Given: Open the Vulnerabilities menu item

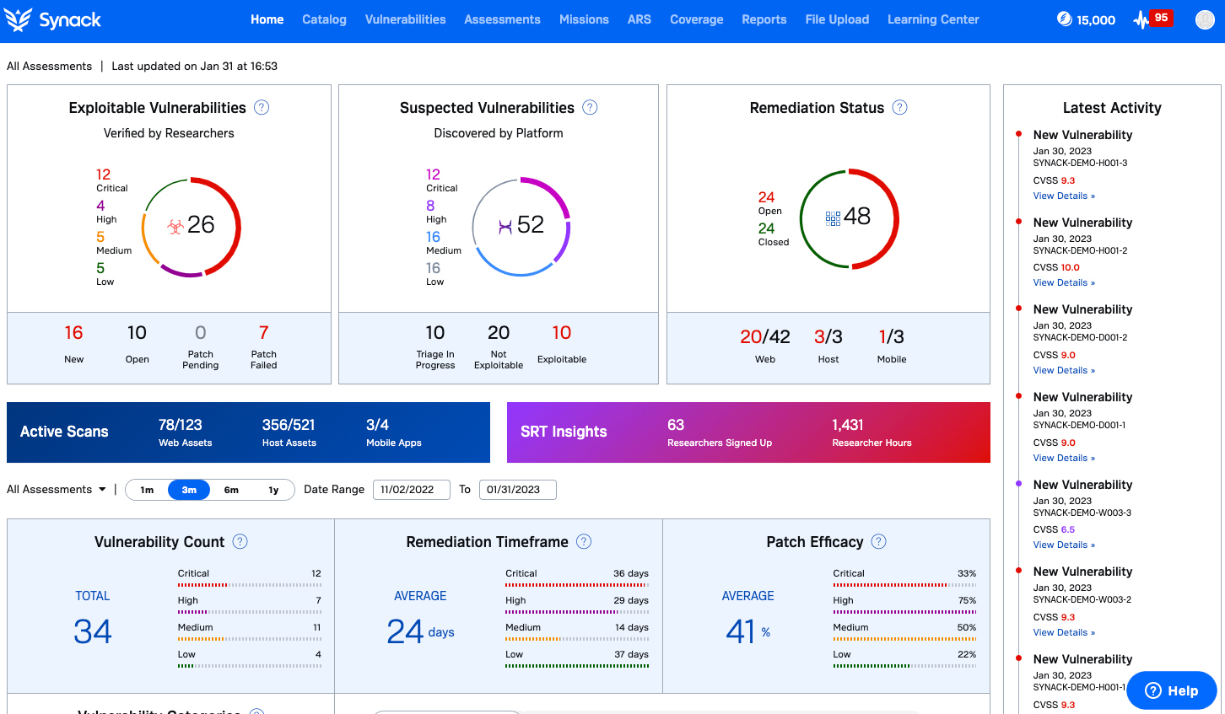Looking at the screenshot, I should (x=405, y=19).
